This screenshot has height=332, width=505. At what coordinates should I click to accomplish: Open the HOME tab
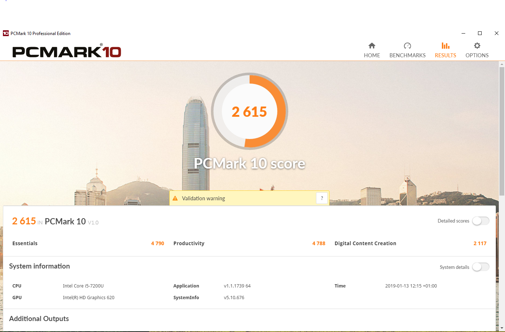pos(372,50)
